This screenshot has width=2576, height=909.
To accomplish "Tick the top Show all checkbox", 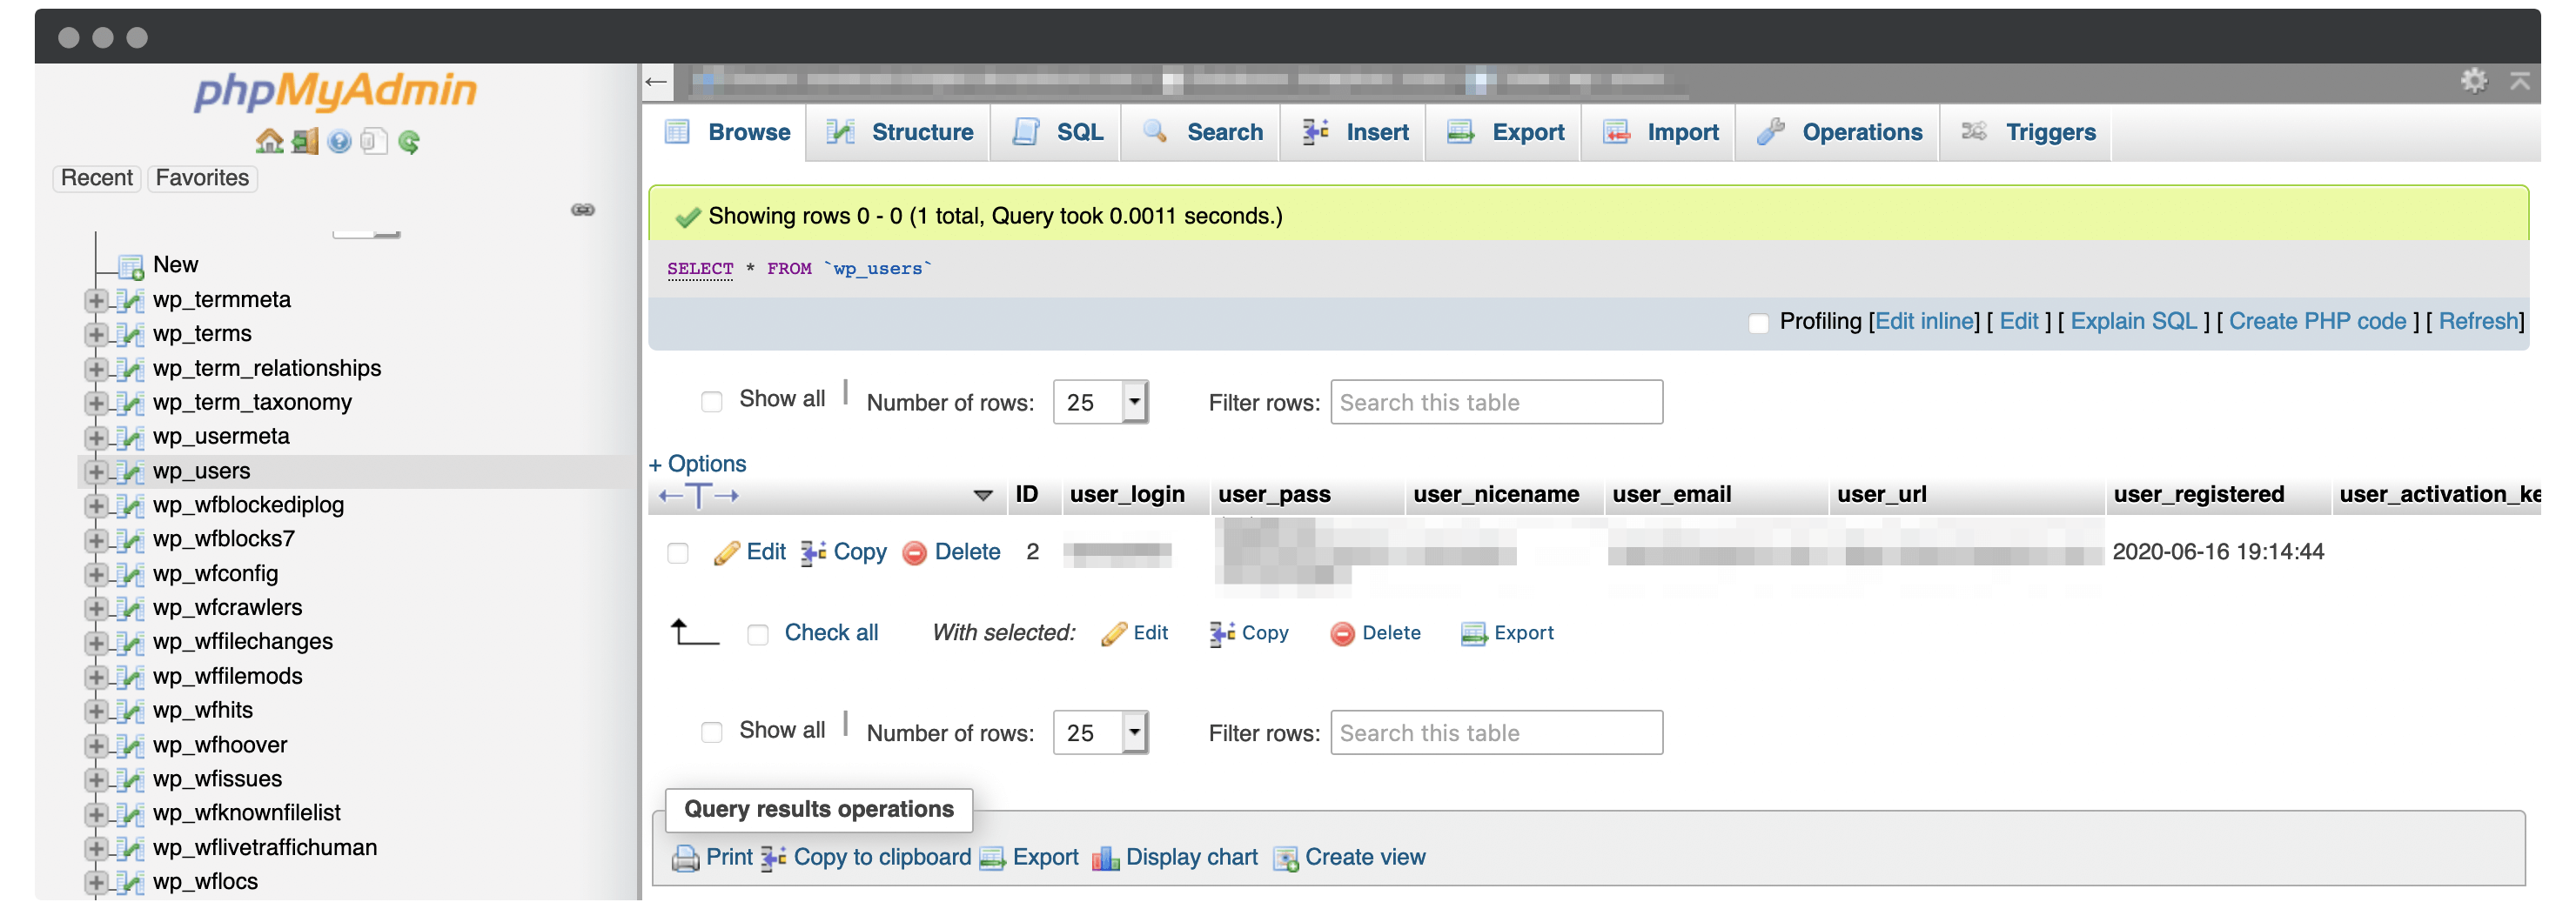I will click(x=711, y=401).
